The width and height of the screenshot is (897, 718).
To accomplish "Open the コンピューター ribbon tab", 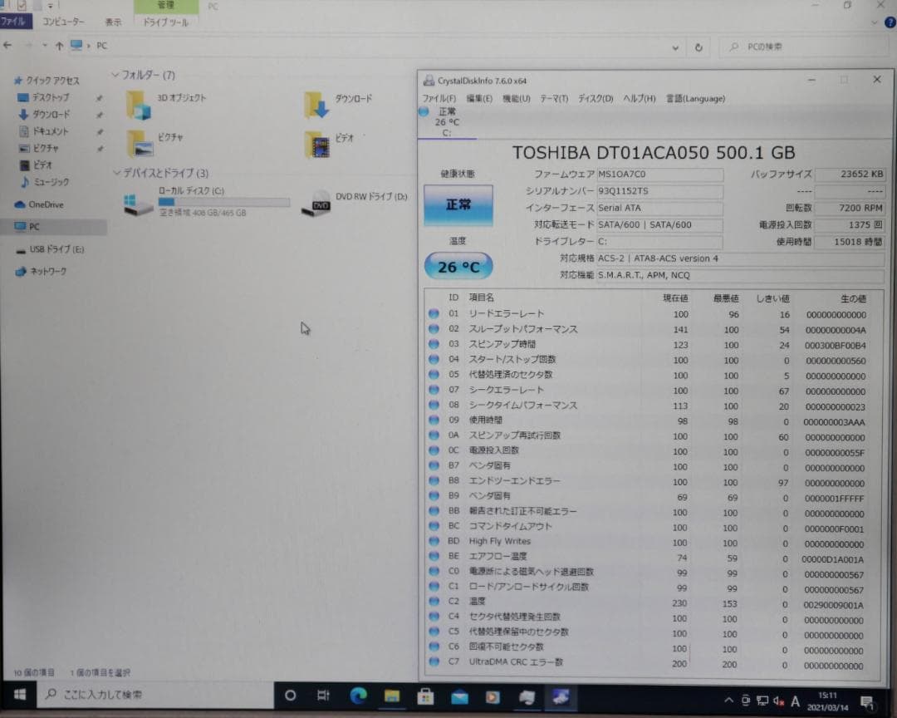I will pyautogui.click(x=63, y=22).
